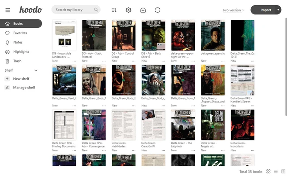Create a New shelf
The width and height of the screenshot is (287, 176).
coord(21,79)
